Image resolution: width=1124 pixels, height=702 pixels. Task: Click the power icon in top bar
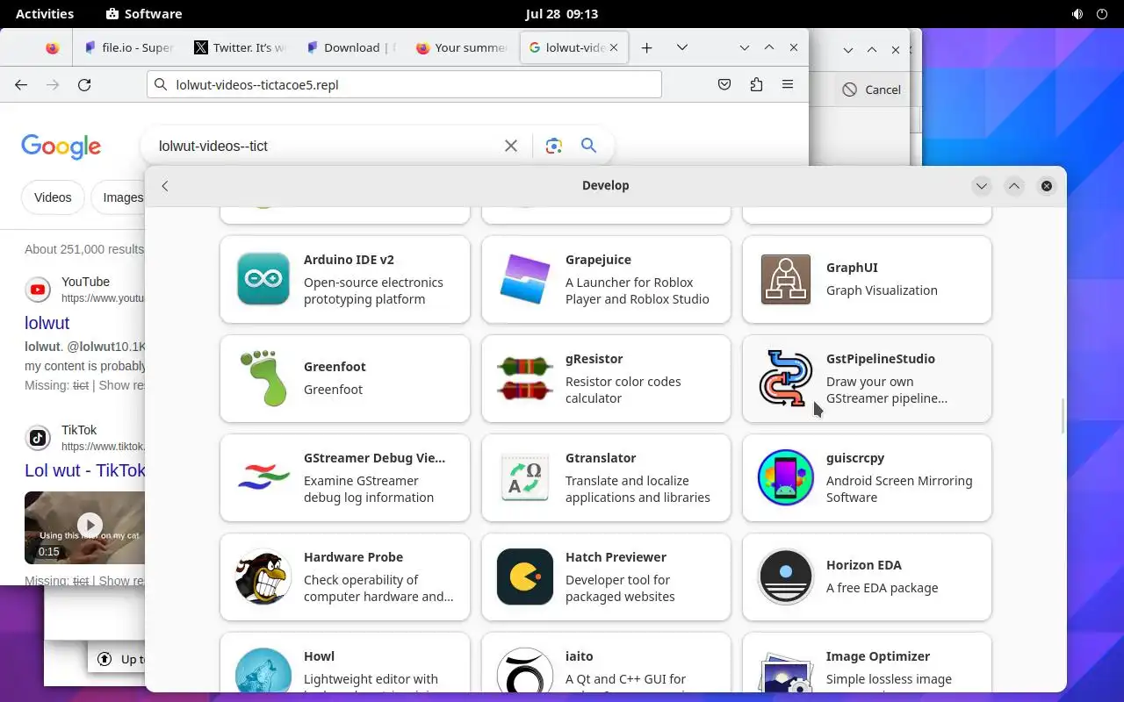[x=1103, y=14]
